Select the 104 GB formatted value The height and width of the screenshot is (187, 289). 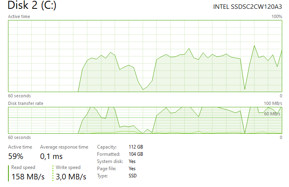click(x=136, y=154)
